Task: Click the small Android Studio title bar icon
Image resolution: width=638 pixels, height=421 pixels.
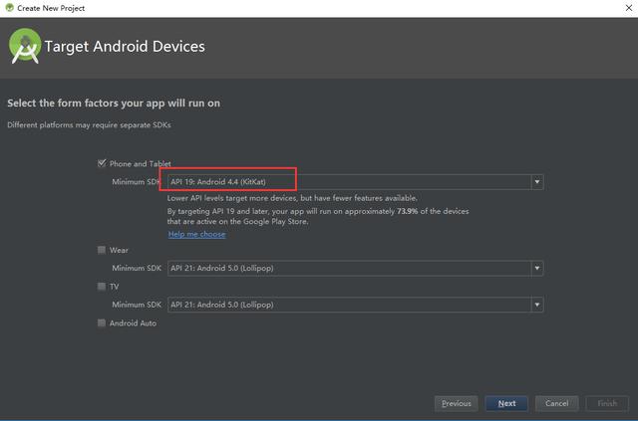Action: coord(9,8)
